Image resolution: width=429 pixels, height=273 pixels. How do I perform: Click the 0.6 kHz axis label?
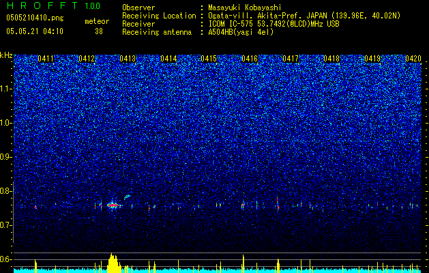5,259
